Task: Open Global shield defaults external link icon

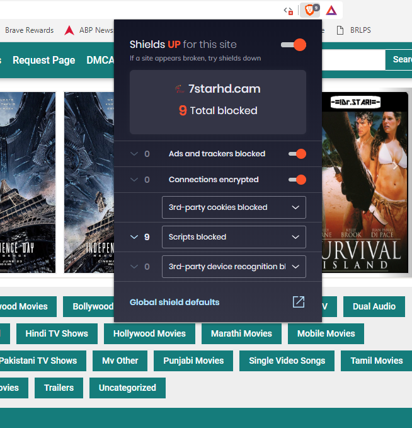Action: coord(299,302)
